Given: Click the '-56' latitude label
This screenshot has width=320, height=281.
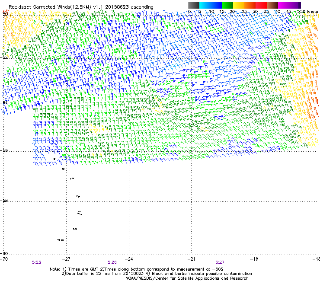Looking at the screenshot, I should [4, 150].
